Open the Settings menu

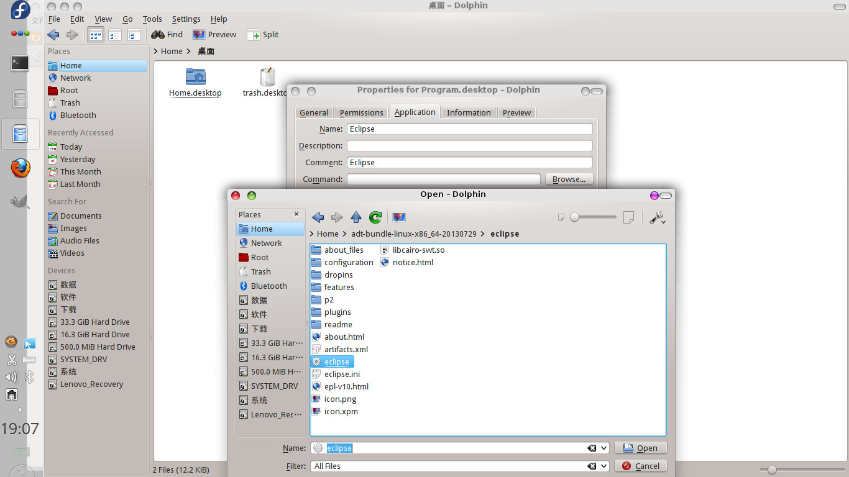pyautogui.click(x=186, y=19)
